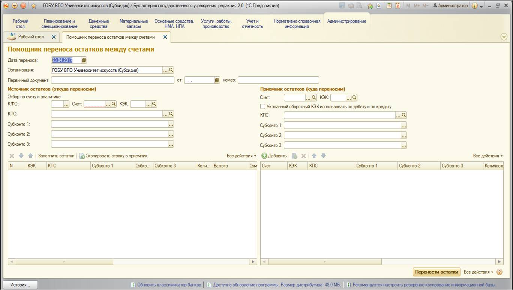513x290 pixels.
Task: Click Обновить классификатор банков notification
Action: pos(166,285)
